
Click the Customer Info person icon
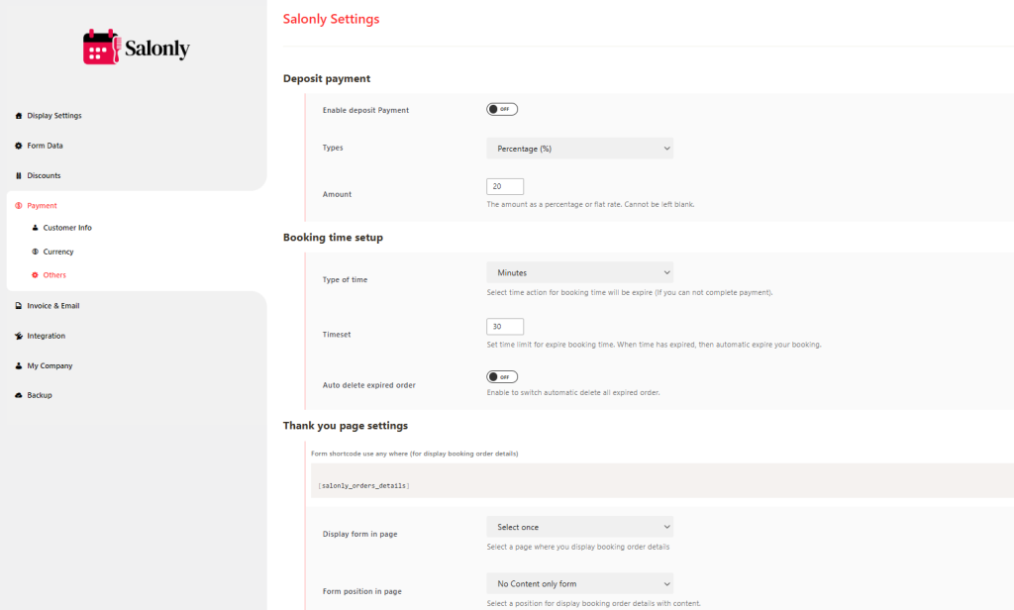tap(36, 228)
